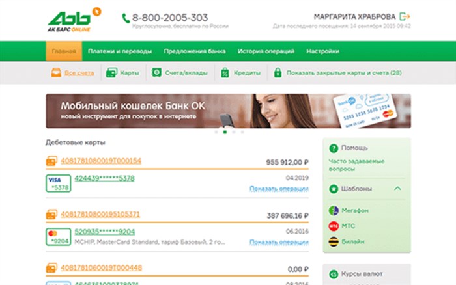Click the green Карты wallet icon
Viewport: 456px width, 285px height.
[111, 73]
